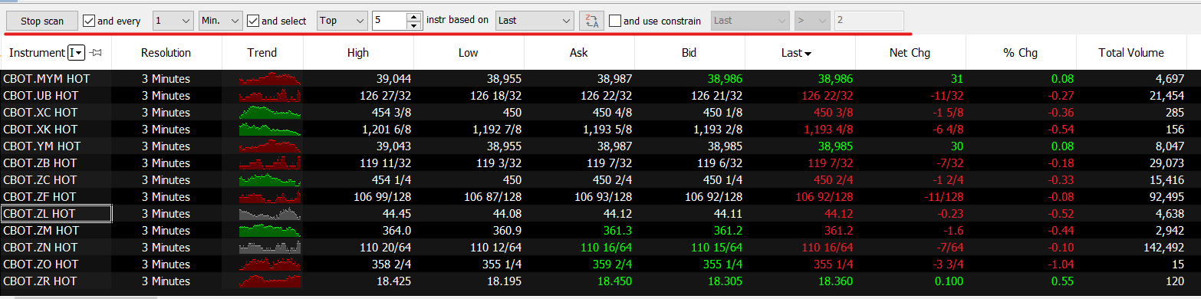Image resolution: width=1201 pixels, height=299 pixels.
Task: Click the Trend column header
Action: click(x=262, y=53)
